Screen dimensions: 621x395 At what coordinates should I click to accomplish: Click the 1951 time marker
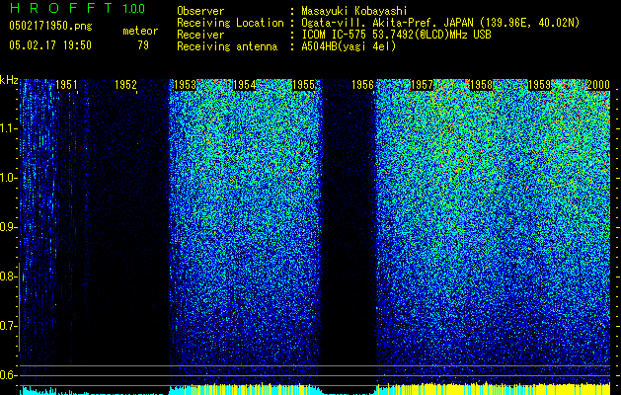coord(66,85)
